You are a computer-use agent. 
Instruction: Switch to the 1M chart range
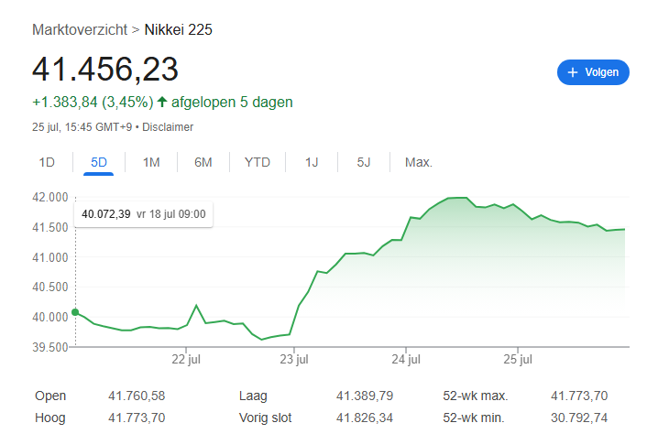click(x=151, y=163)
